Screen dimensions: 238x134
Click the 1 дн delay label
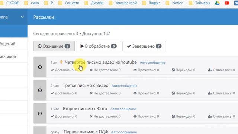click(54, 63)
